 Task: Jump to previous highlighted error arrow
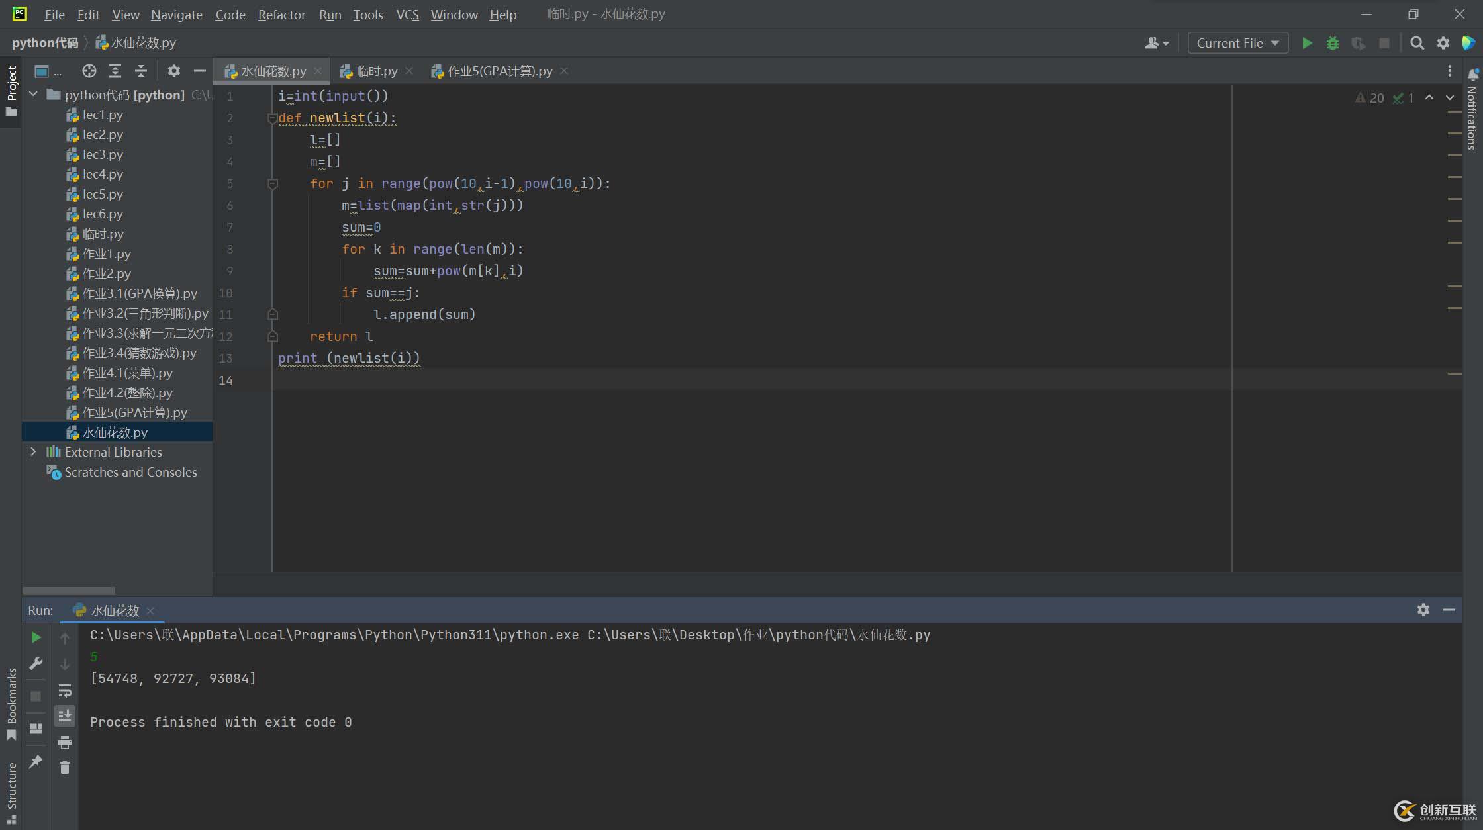[x=1429, y=97]
